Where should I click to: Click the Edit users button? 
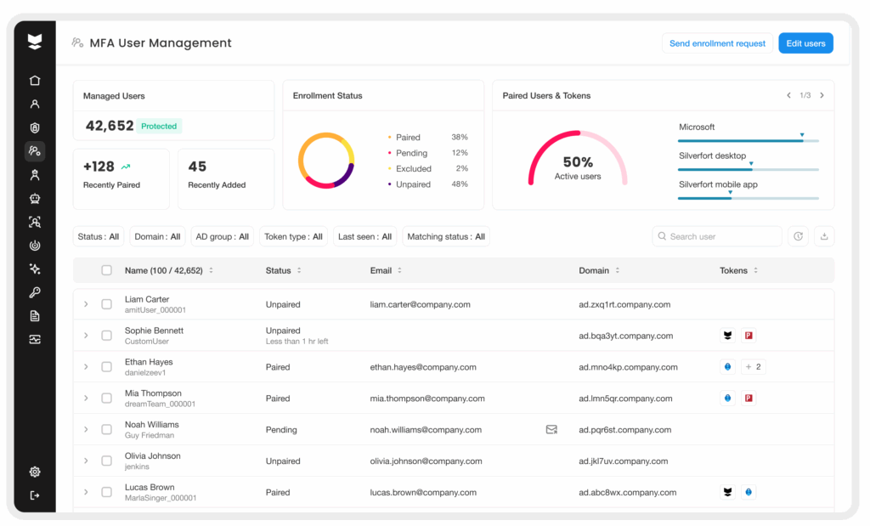(805, 43)
